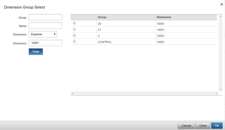Click the Dimension field containing 10001

click(45, 43)
